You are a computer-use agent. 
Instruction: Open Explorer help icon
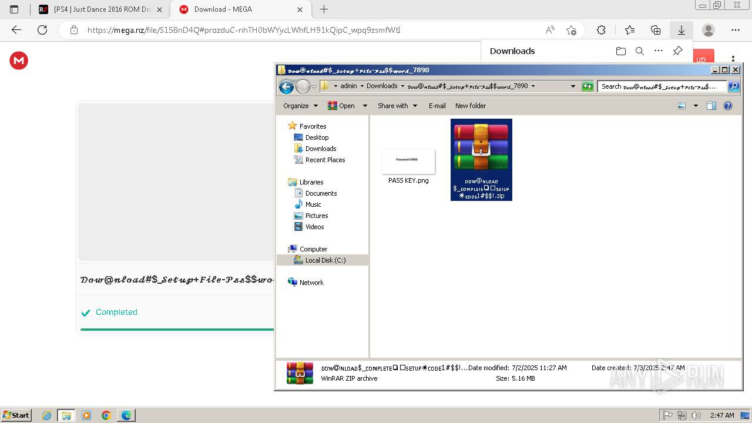[x=728, y=106]
